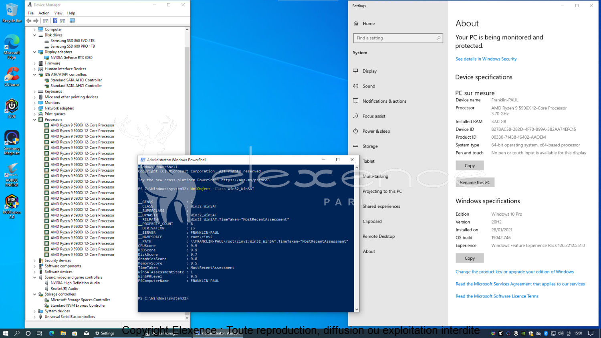Open the File menu in Device Manager
Screen dimensions: 601x338
coord(31,13)
